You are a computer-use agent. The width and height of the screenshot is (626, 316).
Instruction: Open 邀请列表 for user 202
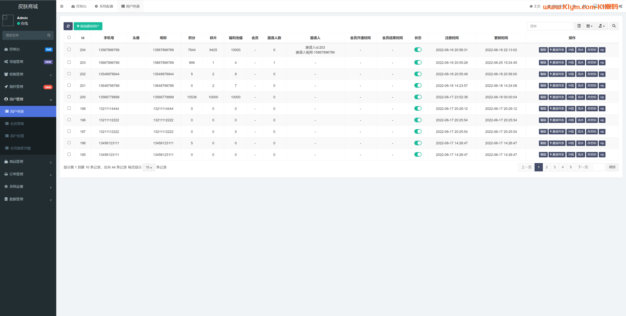coord(557,74)
